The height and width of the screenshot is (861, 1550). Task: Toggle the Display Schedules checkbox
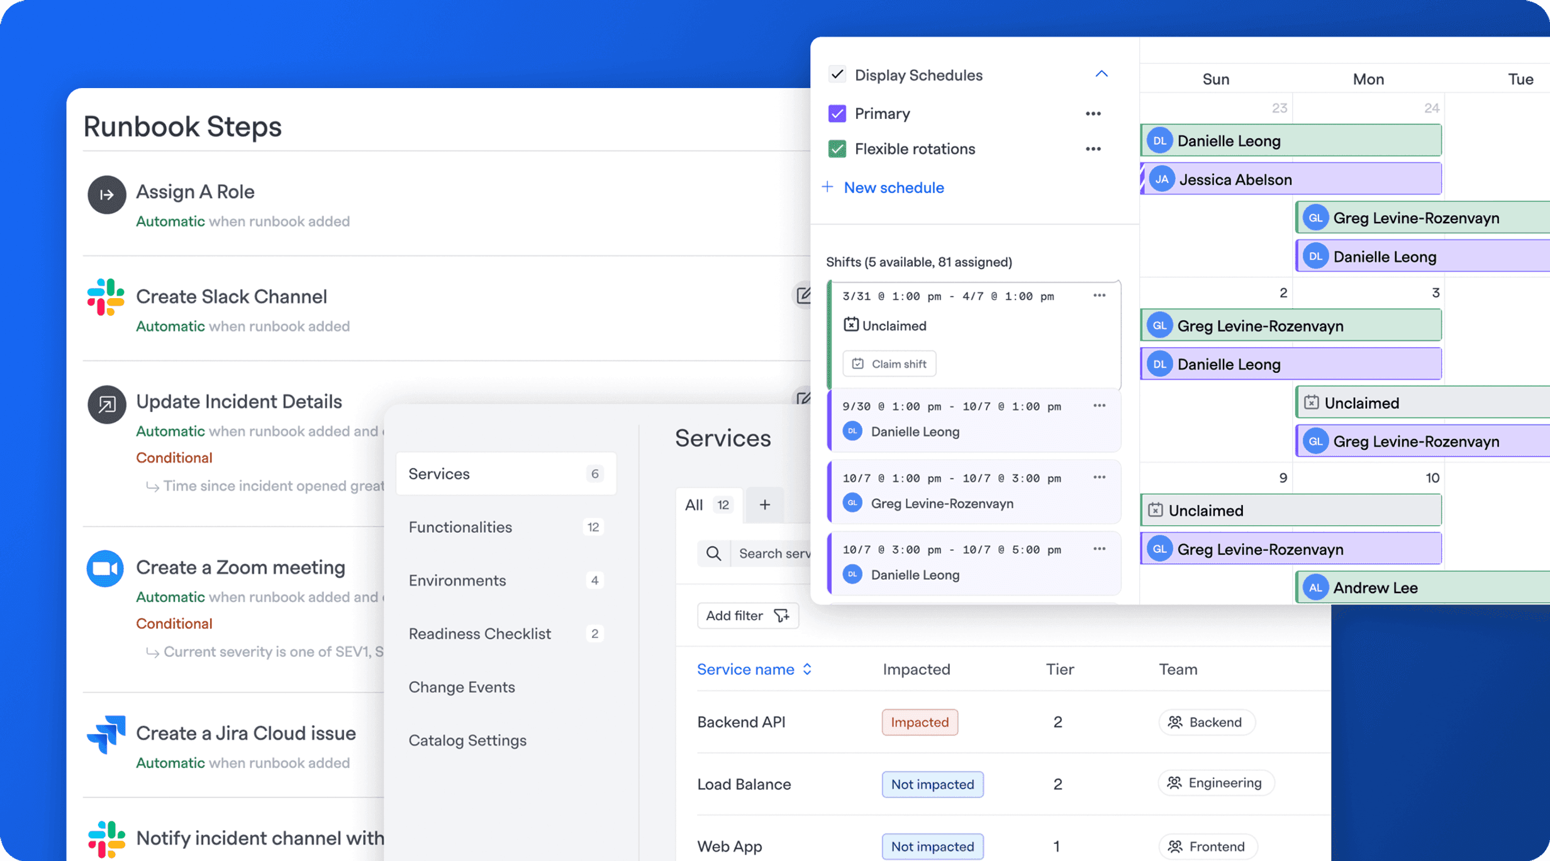(x=837, y=74)
